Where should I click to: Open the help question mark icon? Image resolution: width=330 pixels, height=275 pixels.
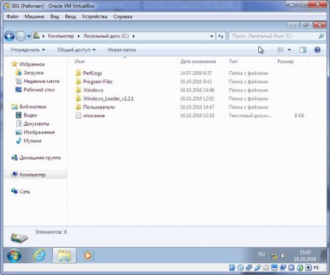point(318,50)
